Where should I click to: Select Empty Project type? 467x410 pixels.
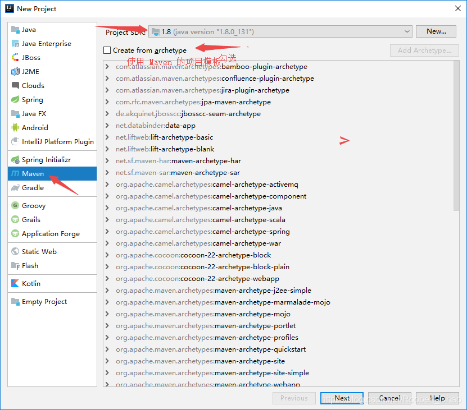[52, 302]
